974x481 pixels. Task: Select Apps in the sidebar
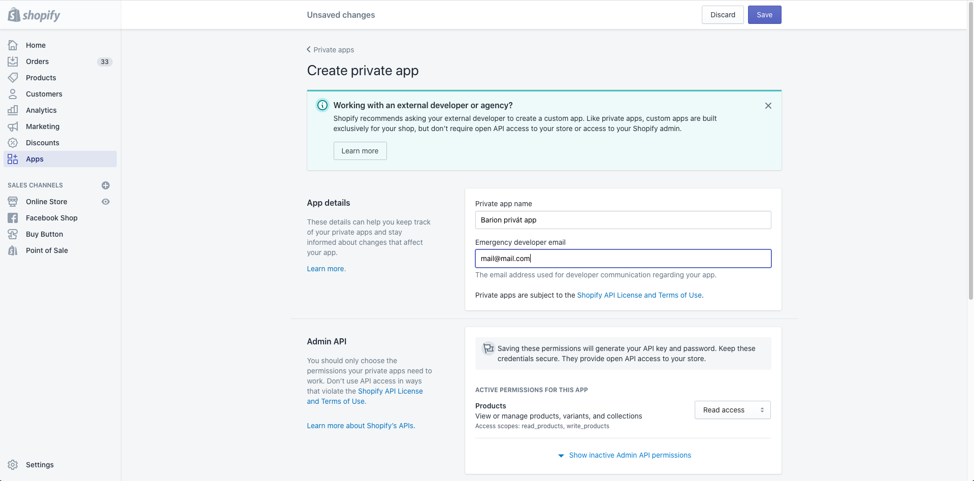coord(60,159)
